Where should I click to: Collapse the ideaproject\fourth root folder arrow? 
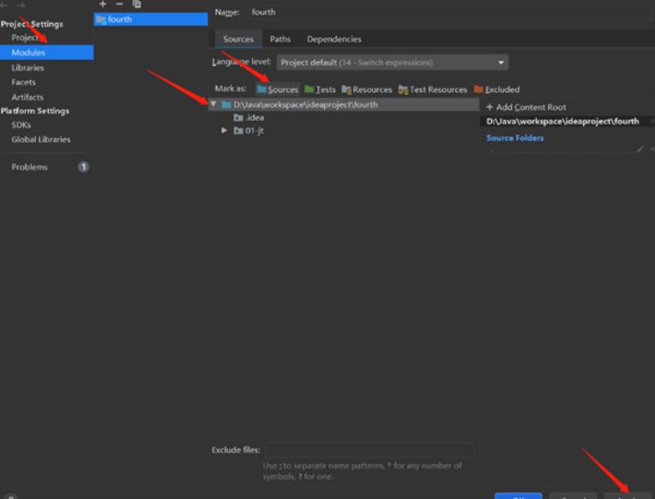(214, 104)
